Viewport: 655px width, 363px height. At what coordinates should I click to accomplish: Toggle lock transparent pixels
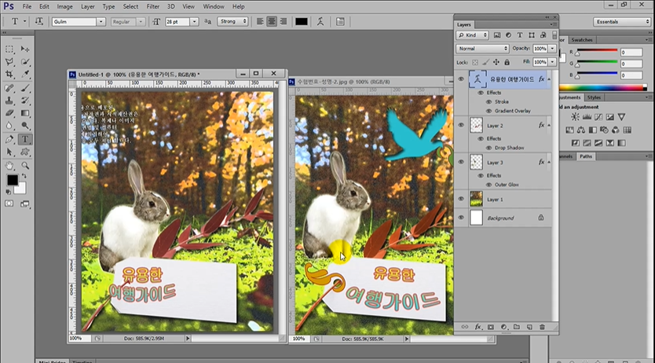(x=475, y=62)
